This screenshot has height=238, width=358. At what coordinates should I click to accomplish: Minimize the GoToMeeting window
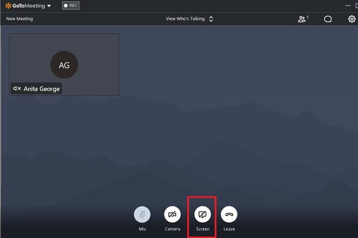coord(348,6)
